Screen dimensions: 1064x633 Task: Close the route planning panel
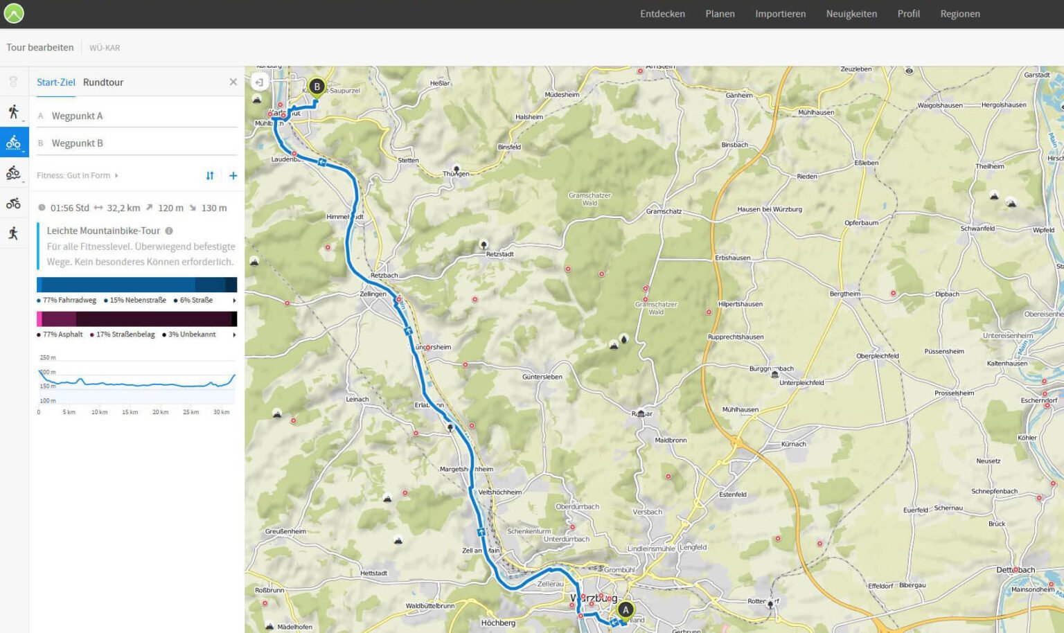tap(233, 82)
